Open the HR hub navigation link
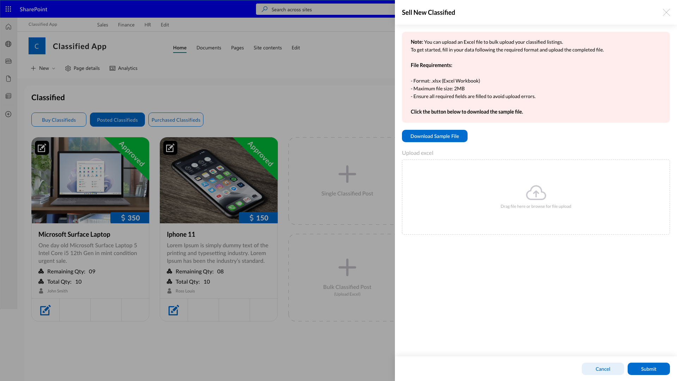Screen dimensions: 677x381 (148, 25)
